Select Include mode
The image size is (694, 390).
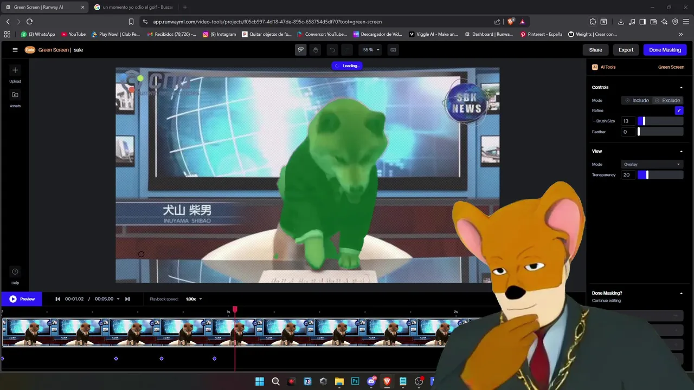[x=637, y=100]
